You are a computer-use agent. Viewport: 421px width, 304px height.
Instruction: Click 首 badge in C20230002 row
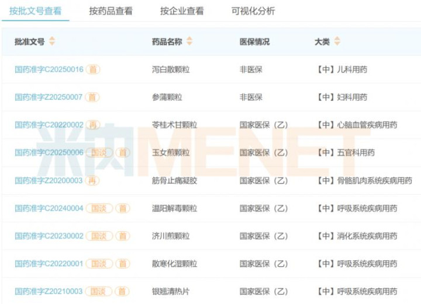(x=123, y=236)
